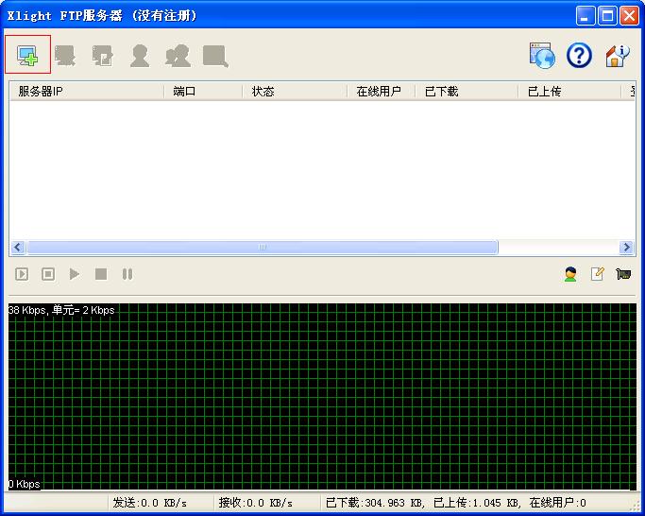Image resolution: width=645 pixels, height=516 pixels.
Task: Open the online users icon
Action: 570,274
